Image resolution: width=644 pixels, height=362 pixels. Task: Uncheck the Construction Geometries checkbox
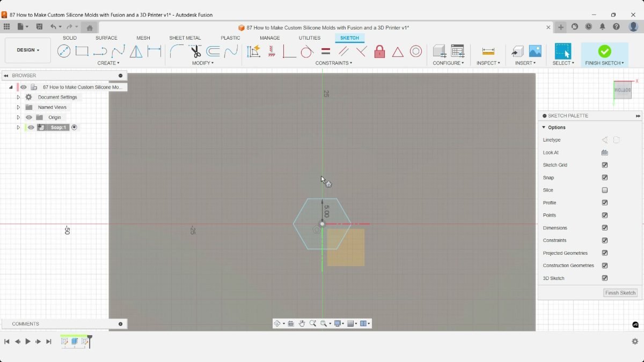point(605,265)
